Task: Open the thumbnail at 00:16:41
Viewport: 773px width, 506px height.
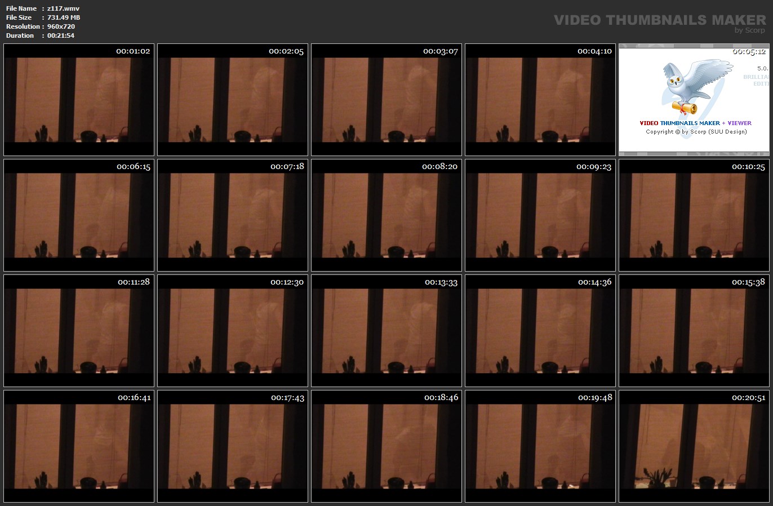Action: point(79,446)
